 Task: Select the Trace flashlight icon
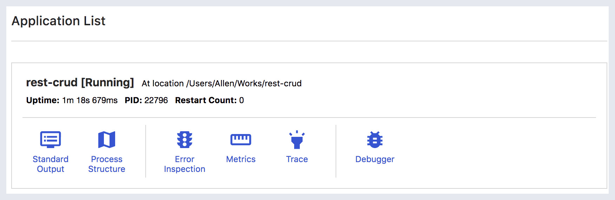click(297, 140)
